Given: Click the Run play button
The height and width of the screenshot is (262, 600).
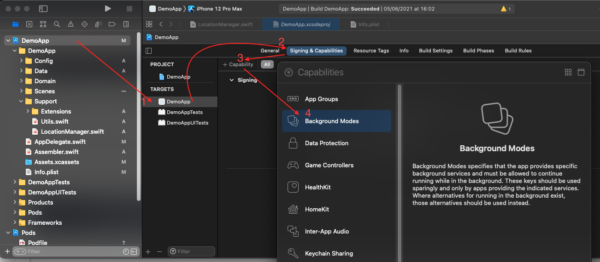Looking at the screenshot, I should pyautogui.click(x=108, y=9).
